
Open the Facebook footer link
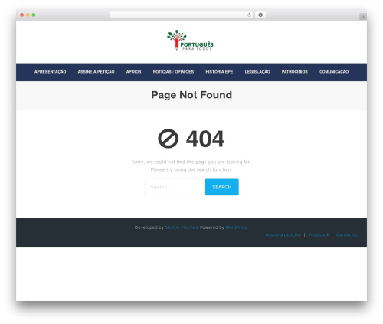pos(319,235)
